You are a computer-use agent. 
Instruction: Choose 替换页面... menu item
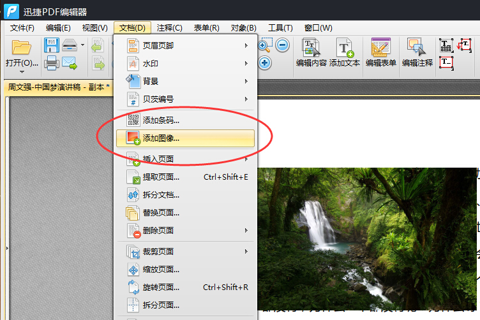click(186, 213)
